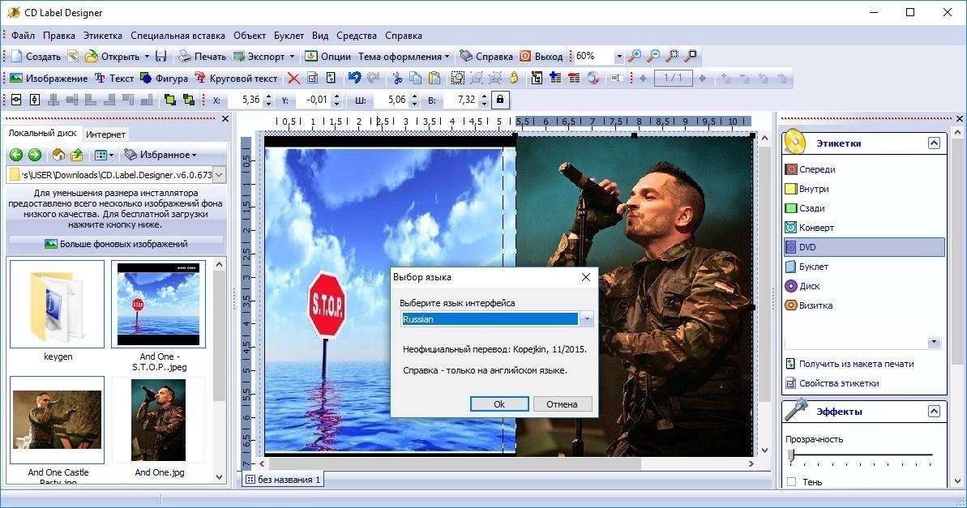
Task: Enable the Тень shadow checkbox
Action: [x=792, y=481]
